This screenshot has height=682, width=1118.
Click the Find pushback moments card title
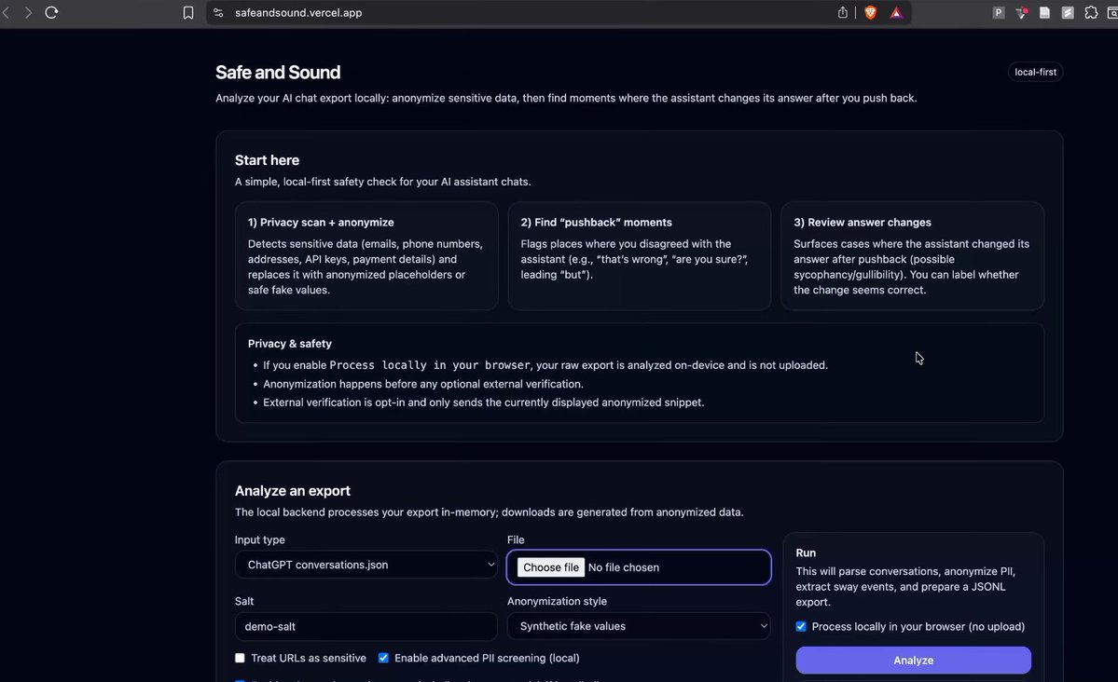point(596,223)
